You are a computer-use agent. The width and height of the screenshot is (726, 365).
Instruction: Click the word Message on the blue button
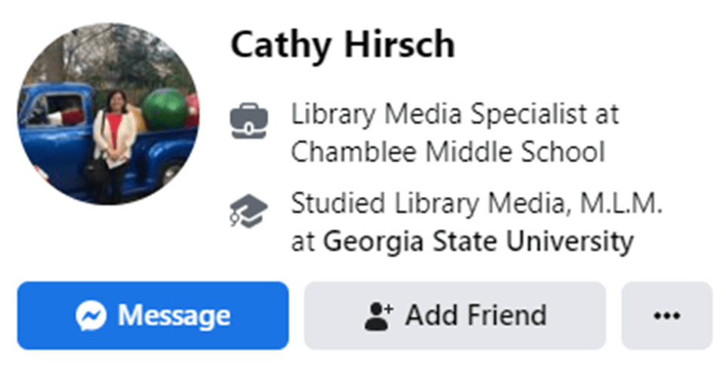click(x=173, y=315)
